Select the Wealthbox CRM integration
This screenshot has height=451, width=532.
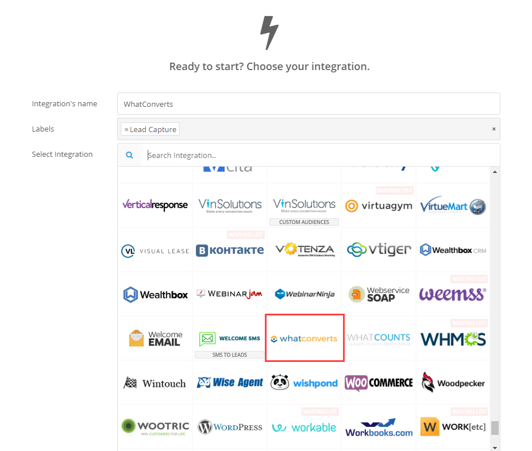(453, 250)
